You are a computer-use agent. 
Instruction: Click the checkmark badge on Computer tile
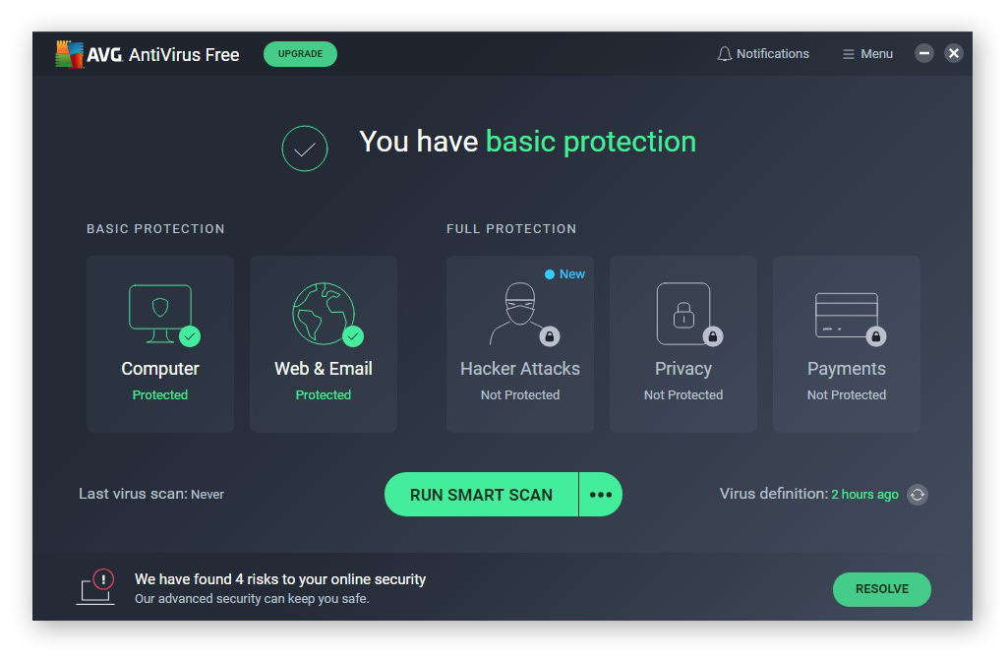coord(191,337)
